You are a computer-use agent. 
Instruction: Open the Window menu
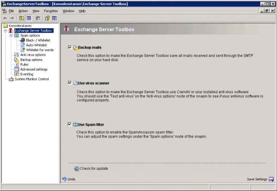point(68,11)
